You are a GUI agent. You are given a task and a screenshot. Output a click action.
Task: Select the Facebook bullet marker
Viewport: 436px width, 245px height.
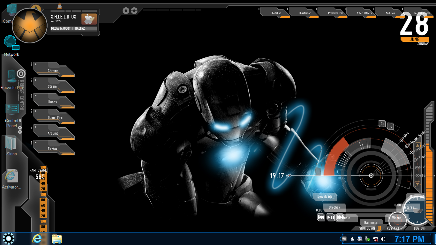click(x=417, y=176)
